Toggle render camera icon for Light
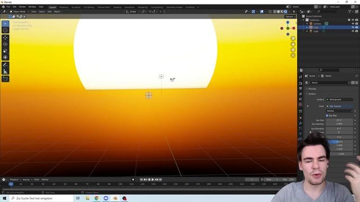The image size is (360, 202). (357, 31)
